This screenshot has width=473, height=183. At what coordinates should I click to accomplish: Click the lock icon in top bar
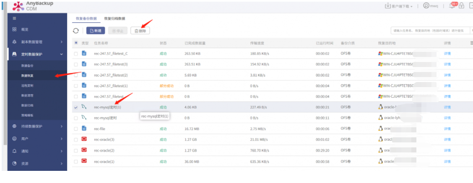point(461,6)
